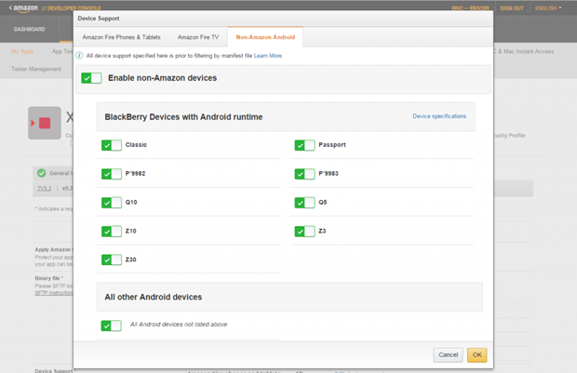The image size is (577, 373).
Task: Toggle the Q10 device switch
Action: pos(112,203)
